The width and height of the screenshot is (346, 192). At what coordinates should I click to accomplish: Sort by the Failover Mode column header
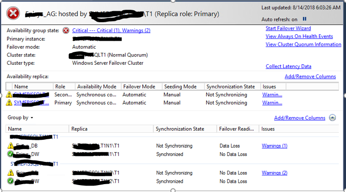point(138,87)
